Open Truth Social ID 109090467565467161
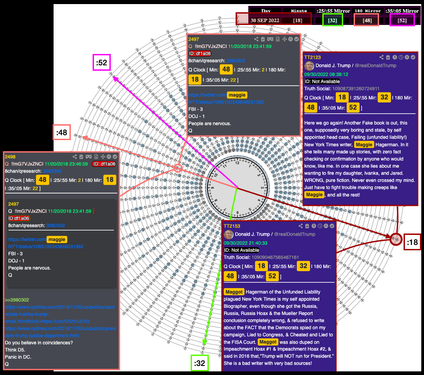This screenshot has width=424, height=375. (x=275, y=257)
